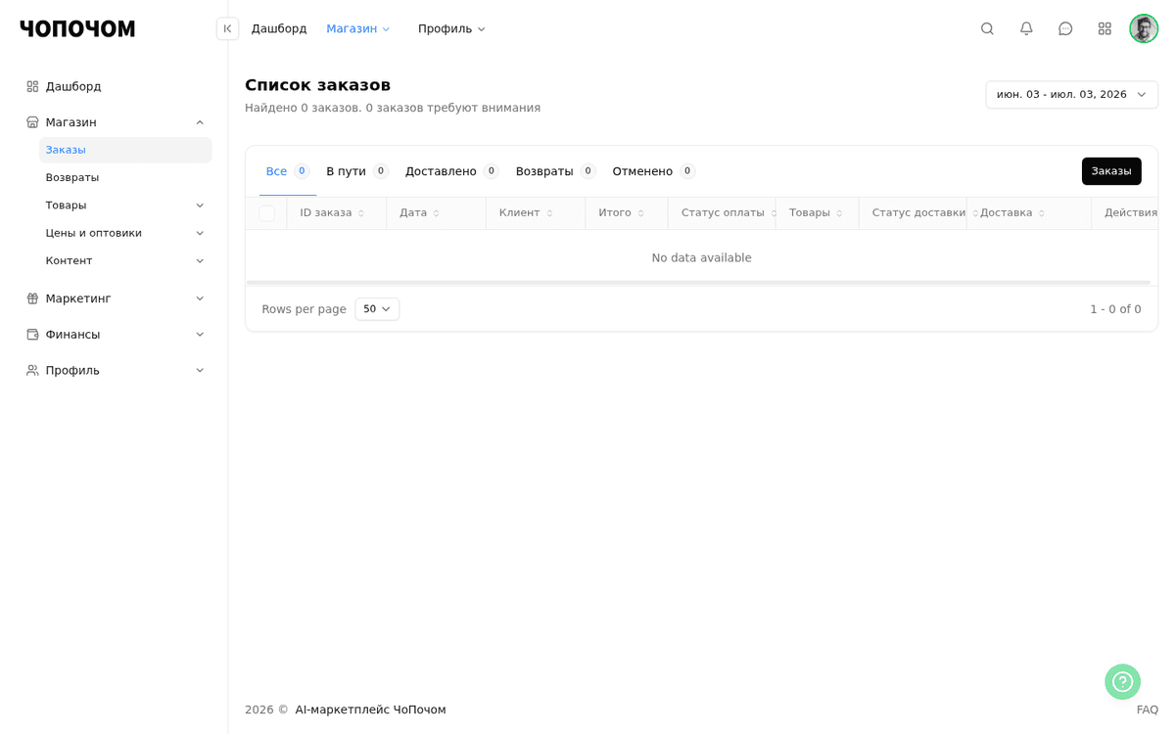This screenshot has width=1175, height=734.
Task: Sort by Товары column arrows
Action: coord(839,213)
